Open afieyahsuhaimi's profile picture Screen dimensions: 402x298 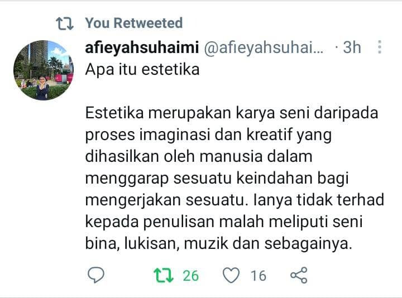[x=44, y=70]
